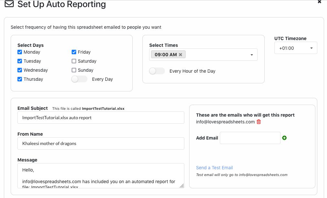The width and height of the screenshot is (327, 198).
Task: Close the Auto Reporting dialog
Action: (x=319, y=2)
